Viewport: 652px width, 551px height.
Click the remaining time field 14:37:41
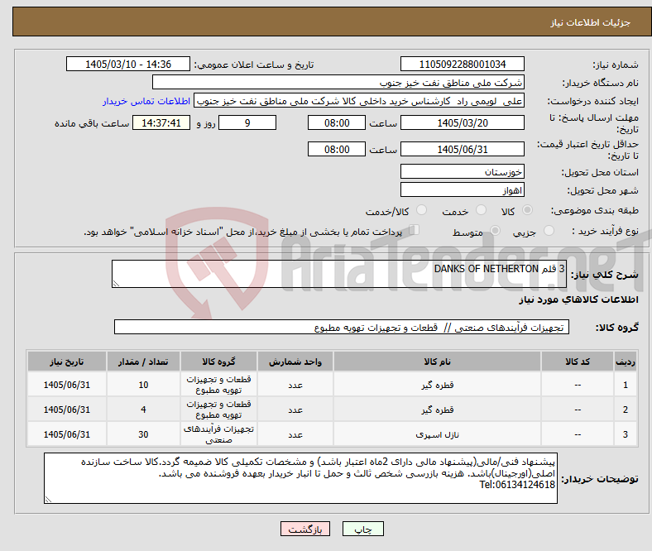(x=161, y=123)
